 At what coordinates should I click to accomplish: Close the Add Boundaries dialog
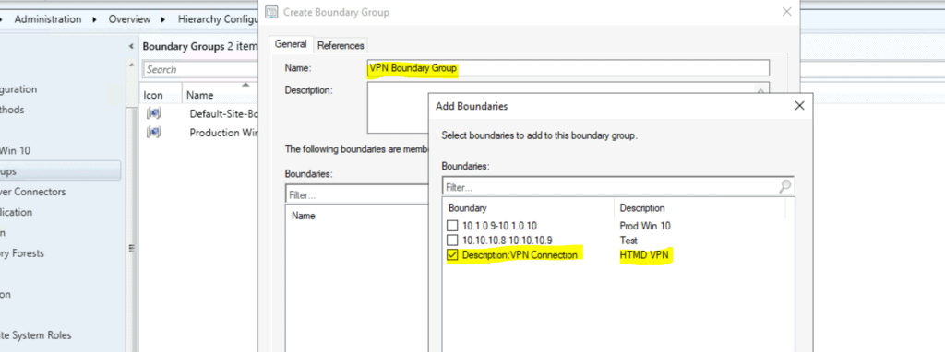point(799,106)
